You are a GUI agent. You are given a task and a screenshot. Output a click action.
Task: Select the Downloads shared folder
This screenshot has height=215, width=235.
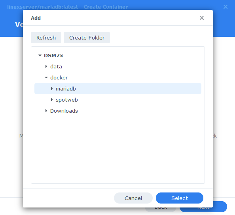[64, 111]
